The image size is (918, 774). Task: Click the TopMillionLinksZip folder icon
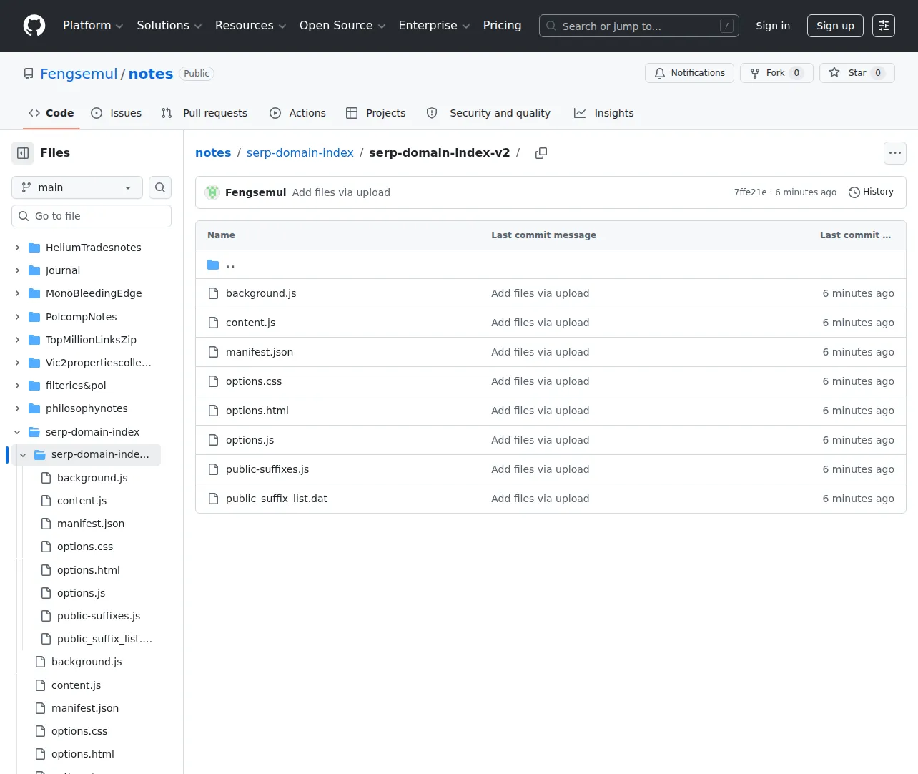[x=34, y=340]
